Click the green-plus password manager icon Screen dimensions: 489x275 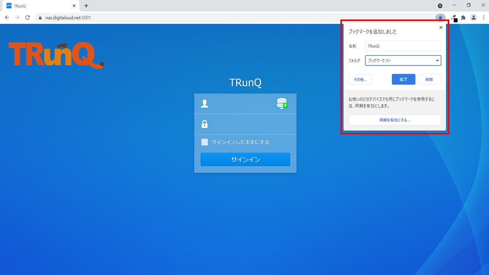pos(282,104)
